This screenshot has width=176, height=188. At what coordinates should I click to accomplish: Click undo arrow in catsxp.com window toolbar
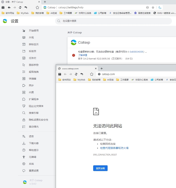82,74
